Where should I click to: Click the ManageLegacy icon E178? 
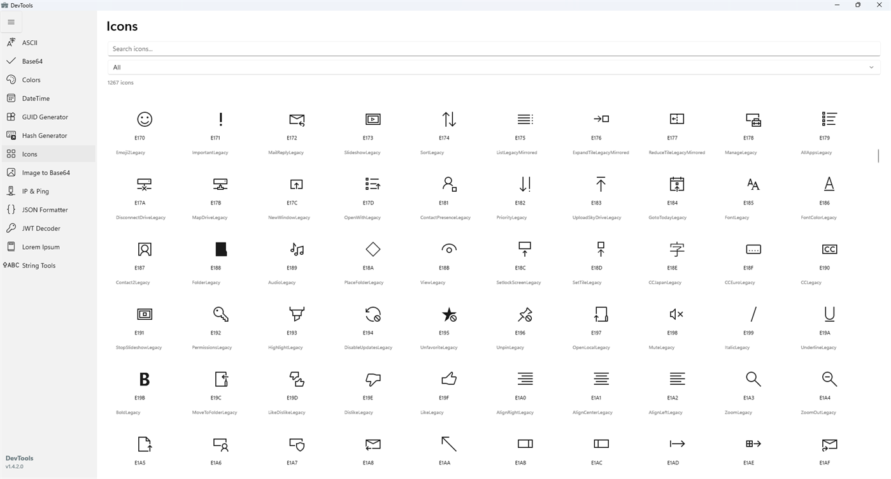point(753,119)
